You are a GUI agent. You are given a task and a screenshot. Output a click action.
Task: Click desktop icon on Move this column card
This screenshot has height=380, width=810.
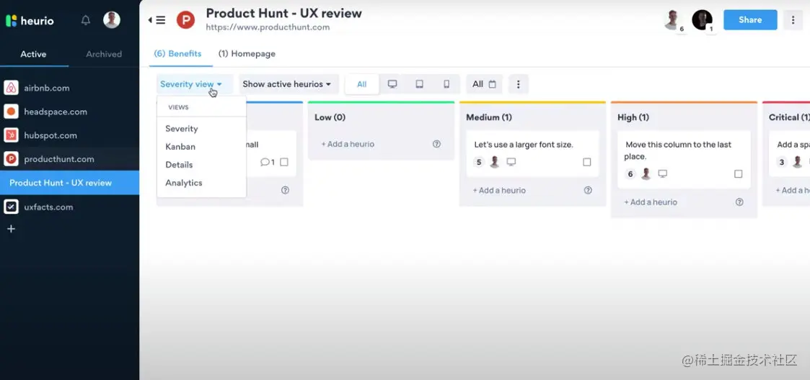click(x=662, y=173)
